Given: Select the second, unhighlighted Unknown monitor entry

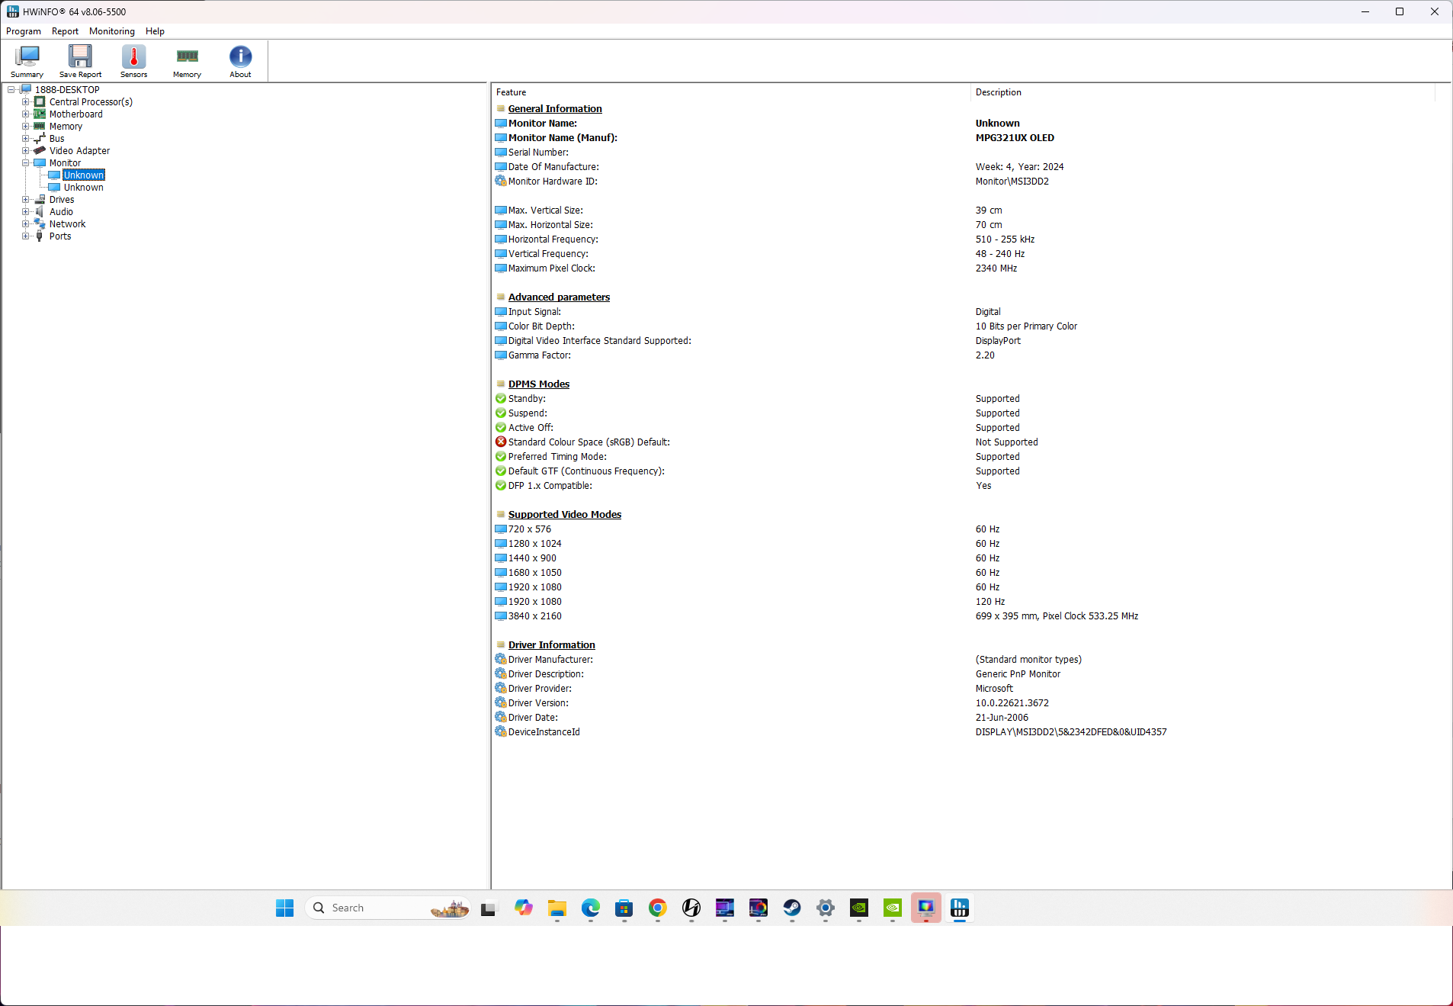Looking at the screenshot, I should click(84, 188).
